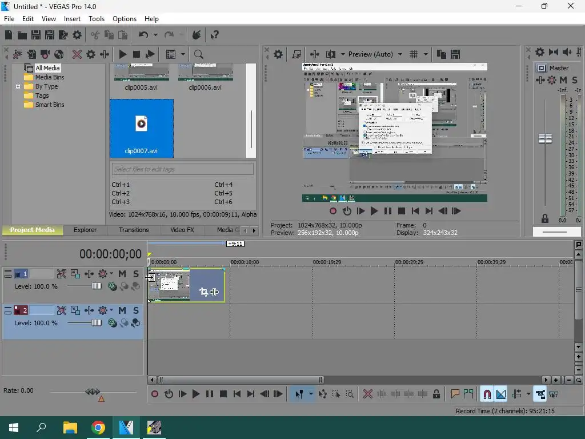Solo video track 2

click(136, 310)
